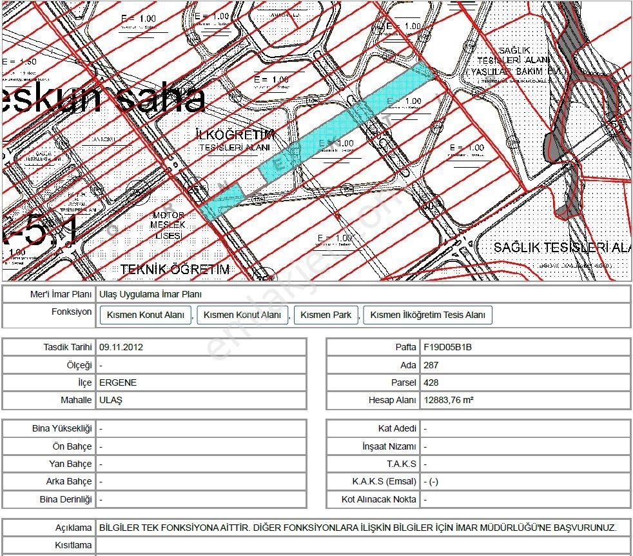Click the second Kısmen Konut Alanı button
The image size is (633, 556).
[x=242, y=315]
